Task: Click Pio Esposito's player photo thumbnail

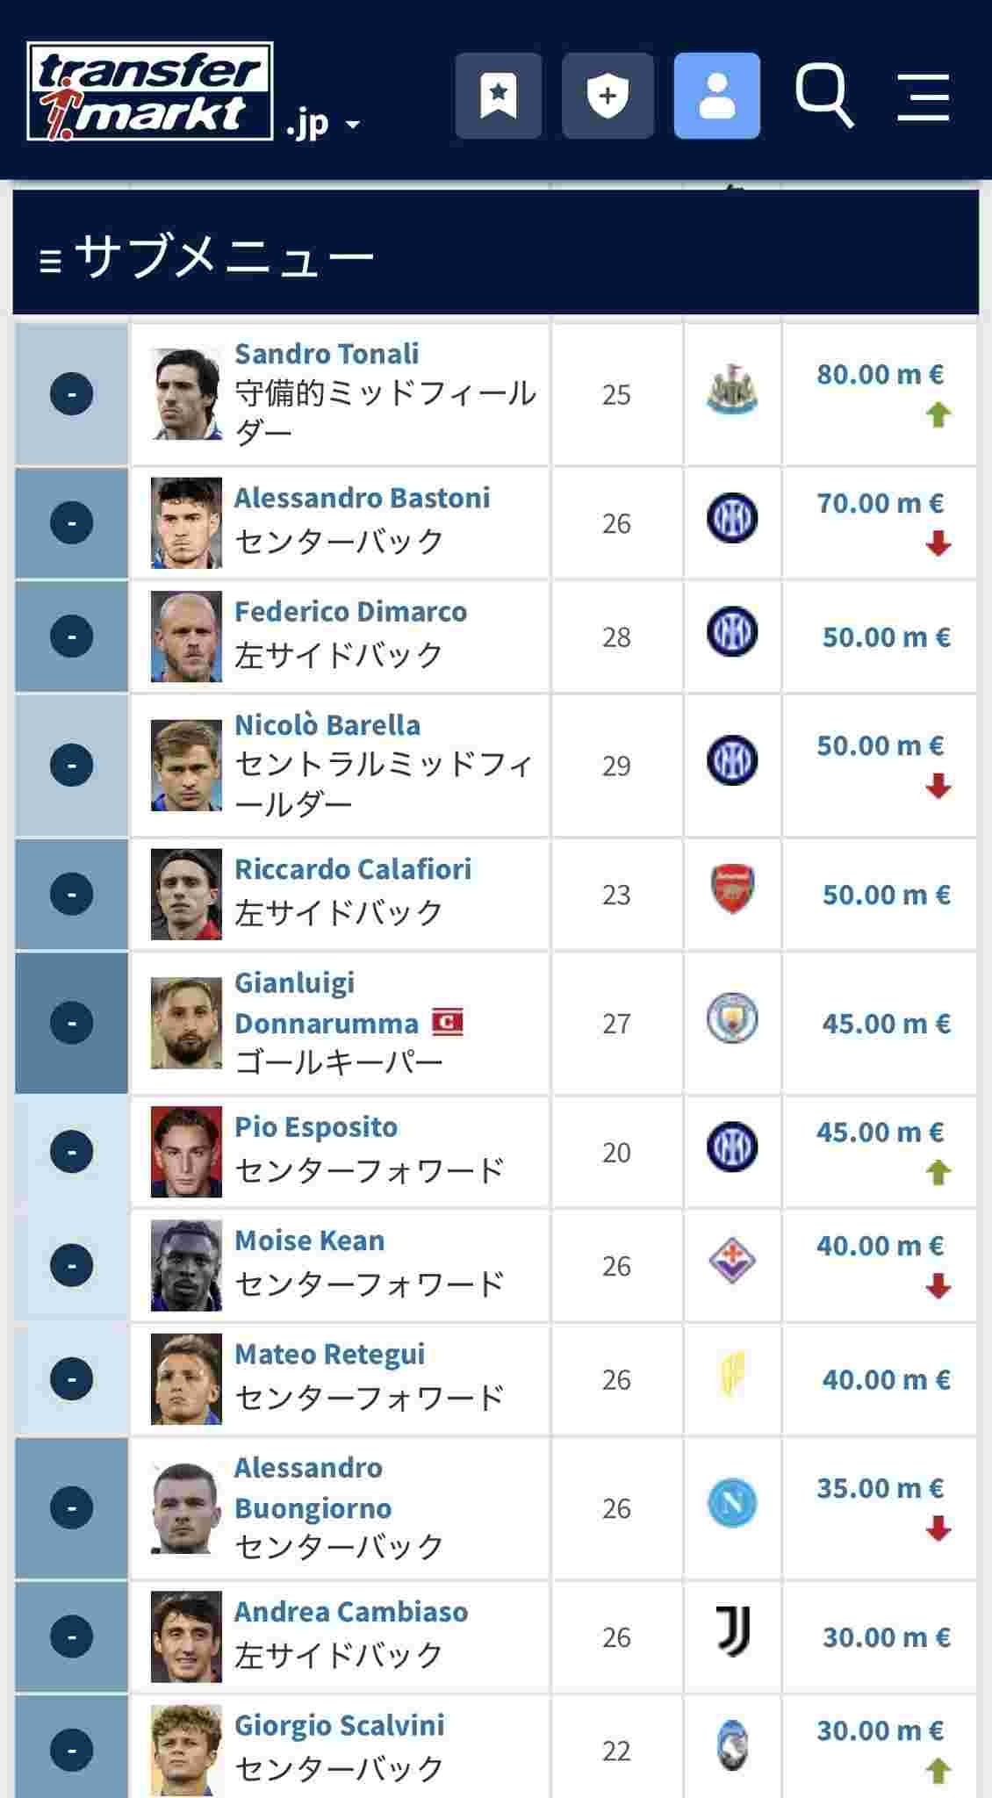Action: pyautogui.click(x=186, y=1151)
